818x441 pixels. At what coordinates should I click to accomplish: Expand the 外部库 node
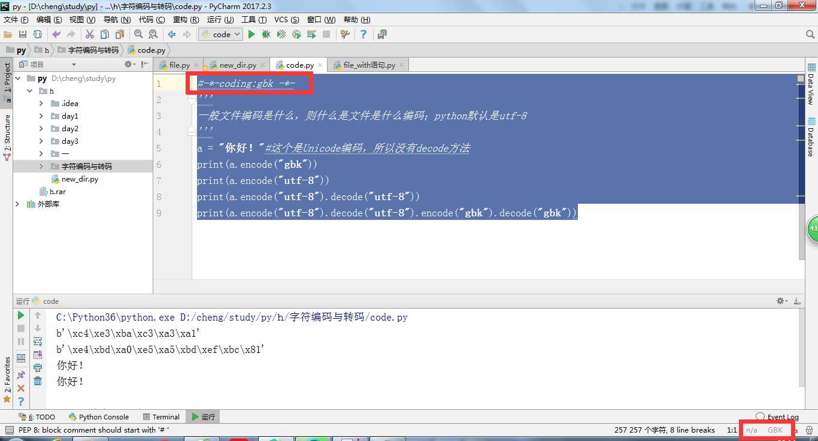tap(17, 204)
